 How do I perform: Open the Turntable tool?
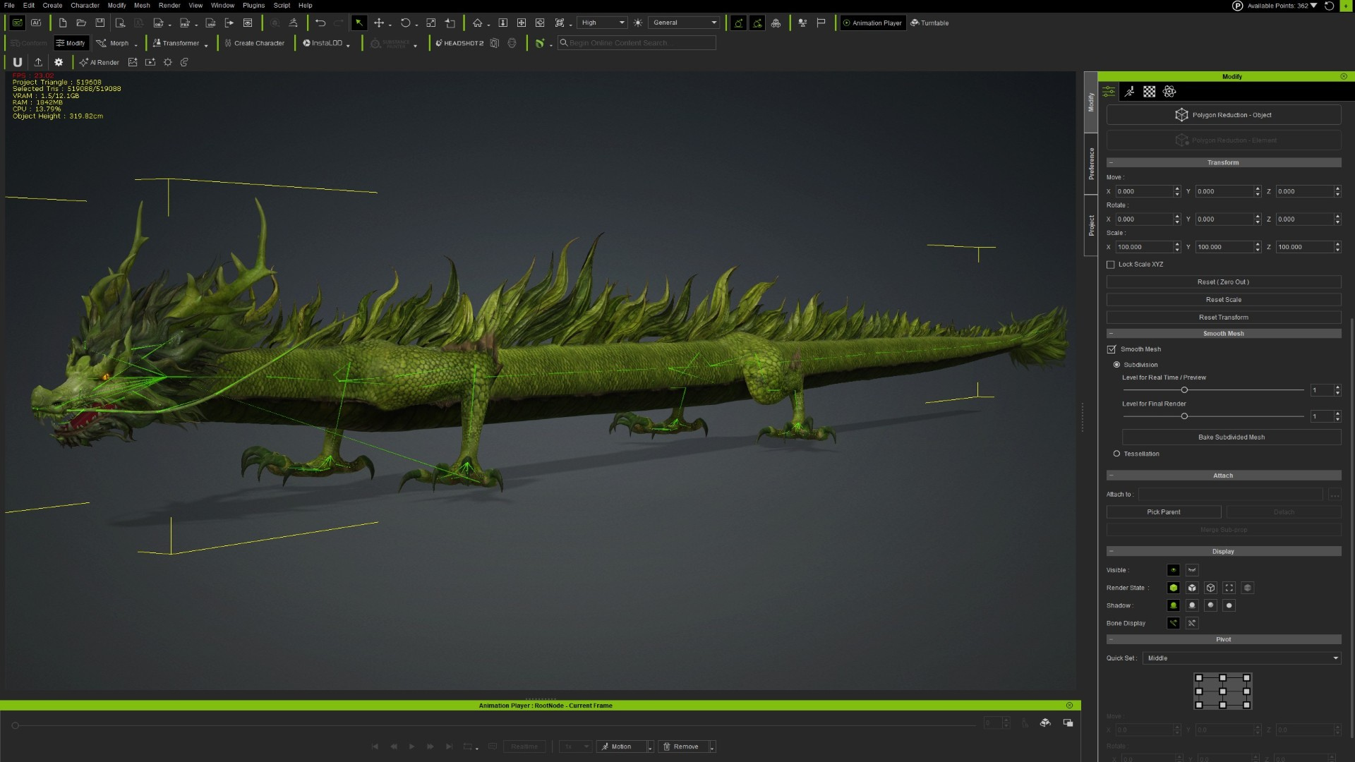929,23
